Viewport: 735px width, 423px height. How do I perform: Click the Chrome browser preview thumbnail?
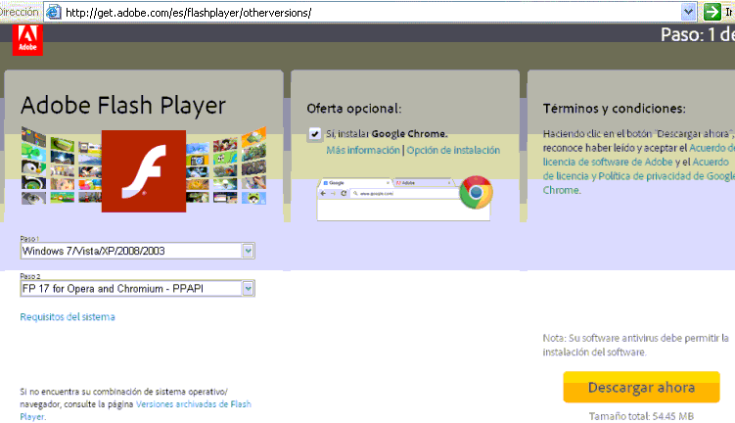403,200
